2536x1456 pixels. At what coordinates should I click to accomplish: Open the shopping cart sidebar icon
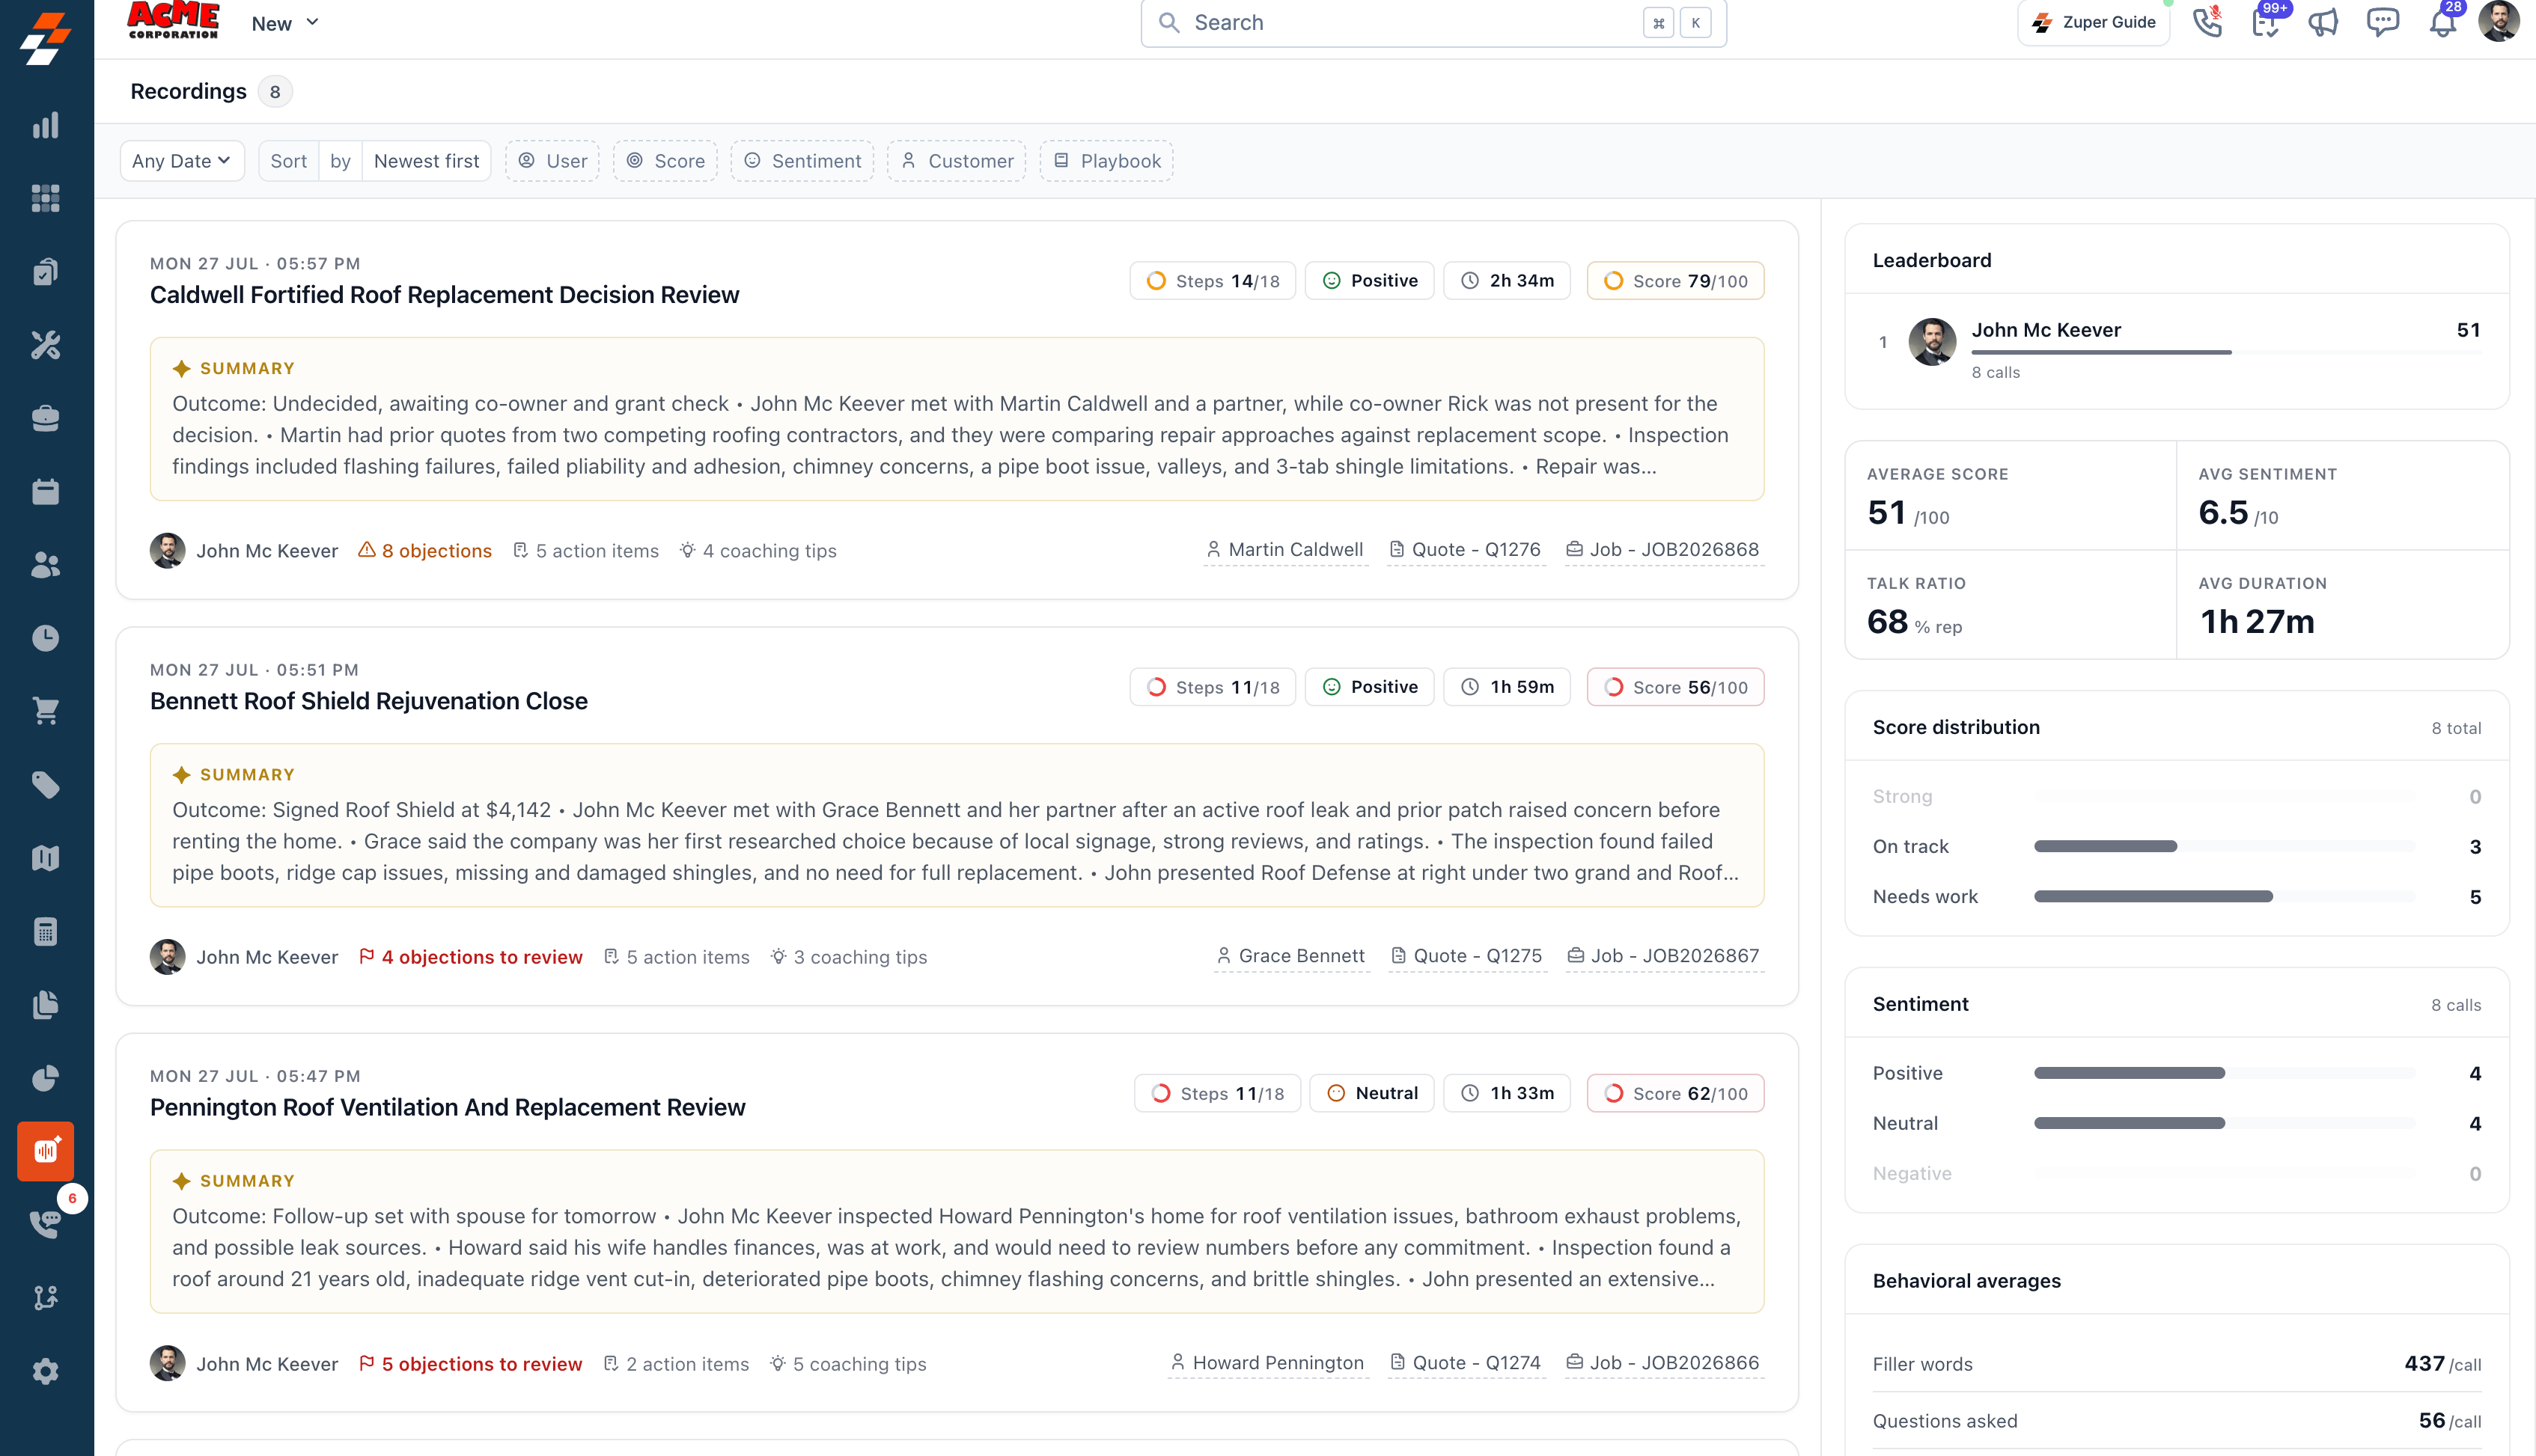(x=46, y=711)
